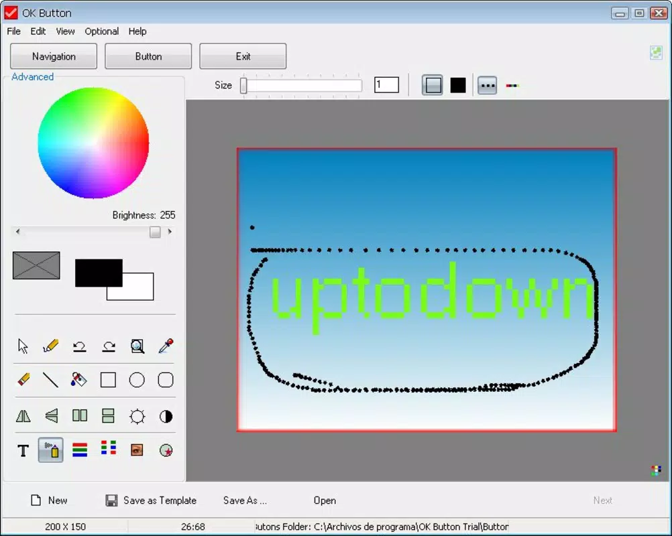This screenshot has width=672, height=536.
Task: Select the rectangle shape tool
Action: coord(108,380)
